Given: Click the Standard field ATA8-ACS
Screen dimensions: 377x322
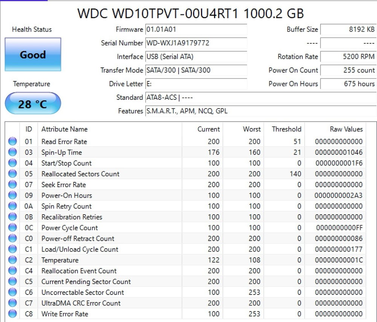Looking at the screenshot, I should pos(261,98).
